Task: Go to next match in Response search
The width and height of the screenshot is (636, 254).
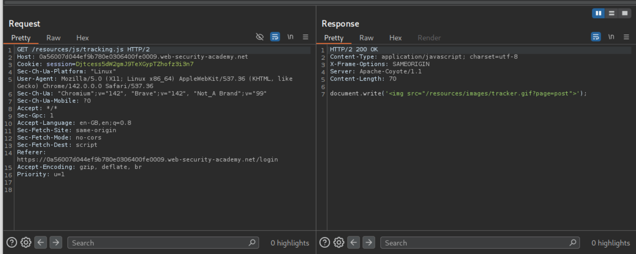Action: (369, 243)
